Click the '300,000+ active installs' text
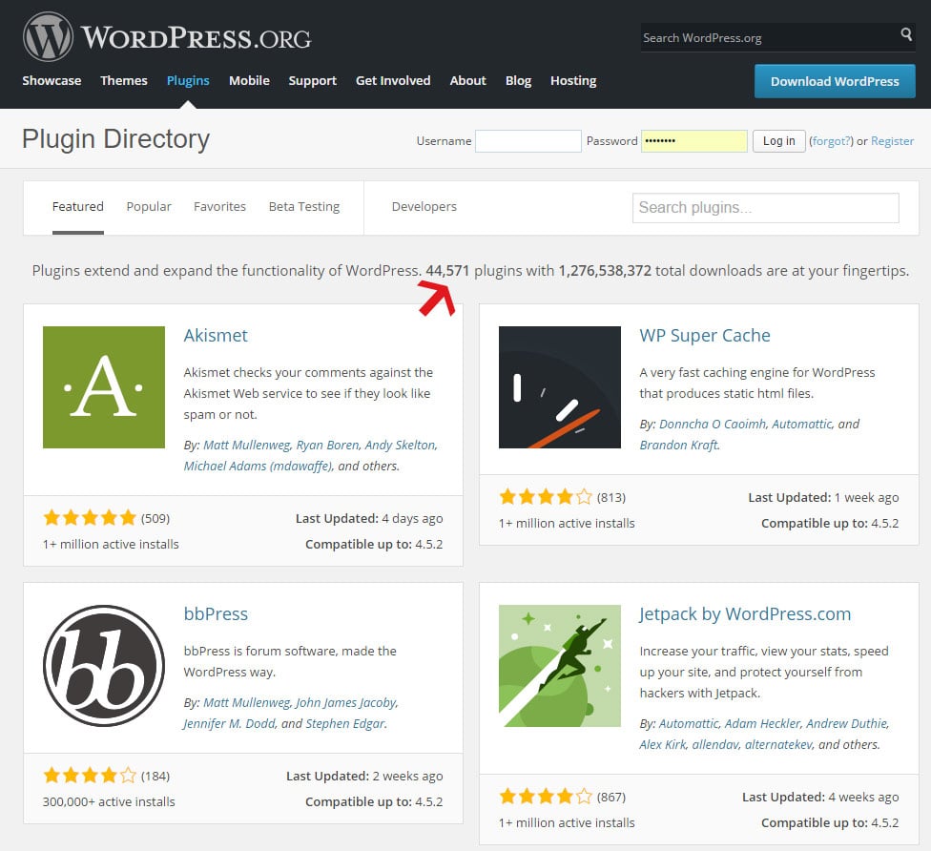This screenshot has height=851, width=931. (x=110, y=801)
